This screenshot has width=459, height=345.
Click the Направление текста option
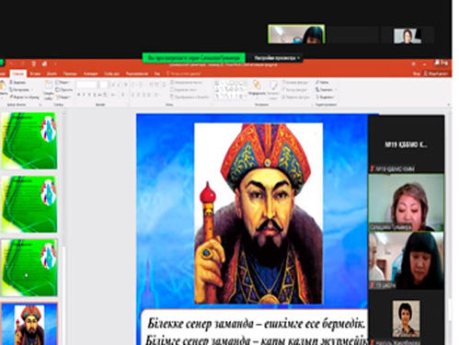click(x=186, y=82)
